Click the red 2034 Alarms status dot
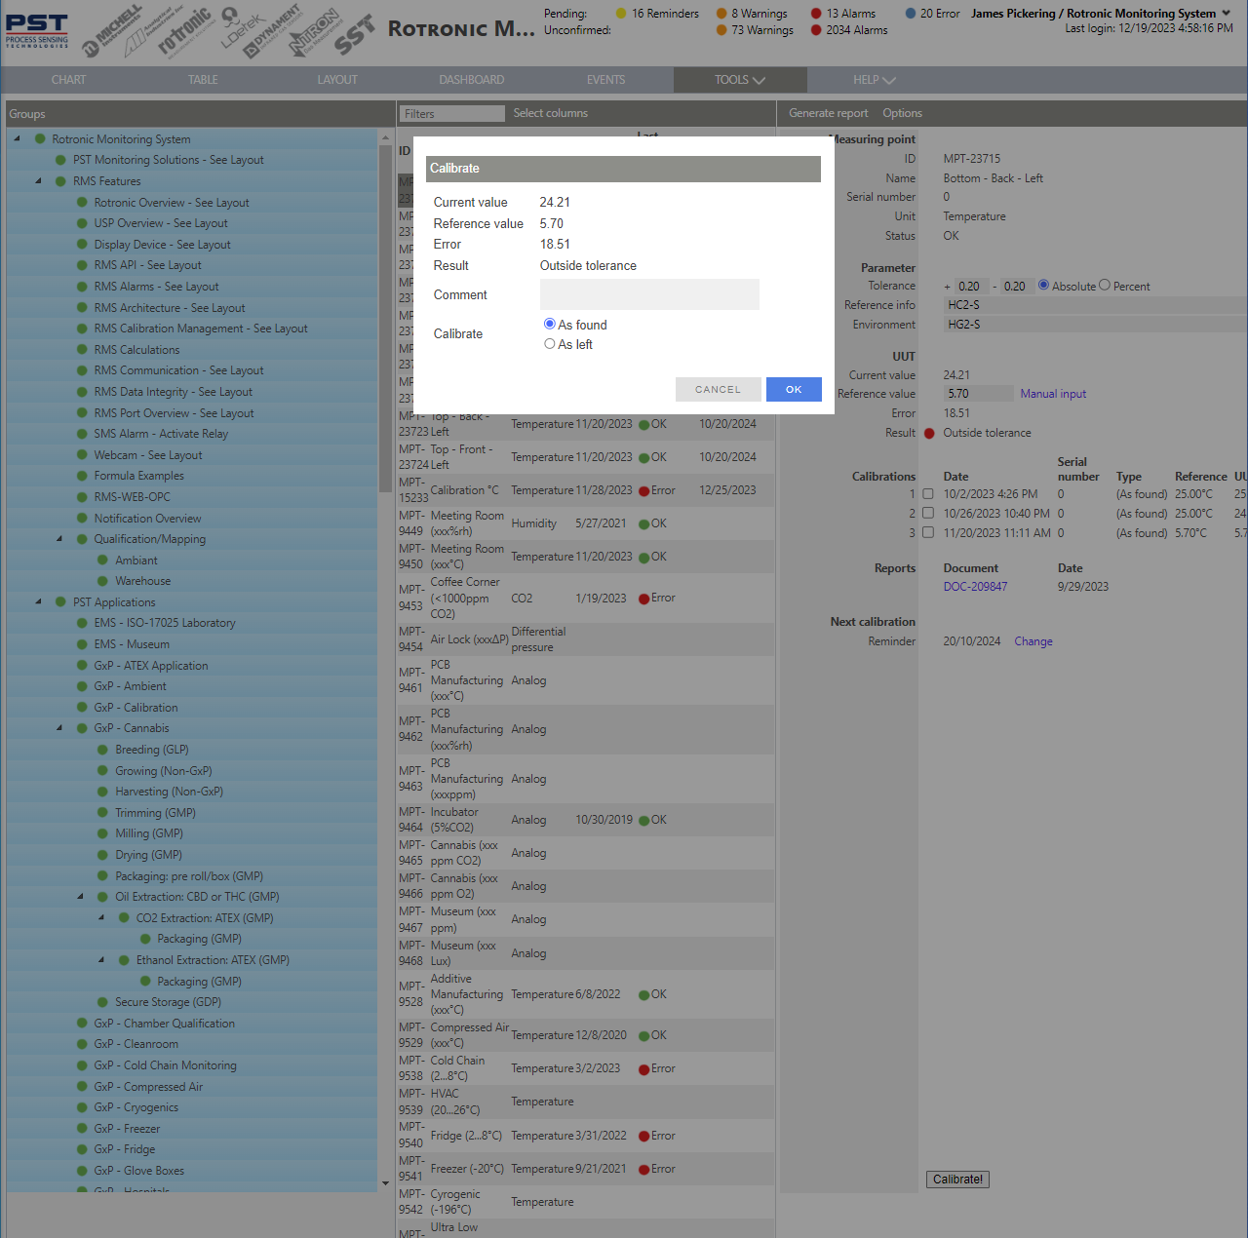Screen dimensions: 1248x1238 pos(816,30)
